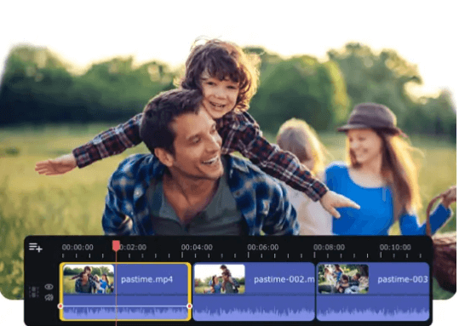Screen dimensions: 459x326
Task: Click the right audio volume point of pastime.mp4
Action: click(189, 306)
